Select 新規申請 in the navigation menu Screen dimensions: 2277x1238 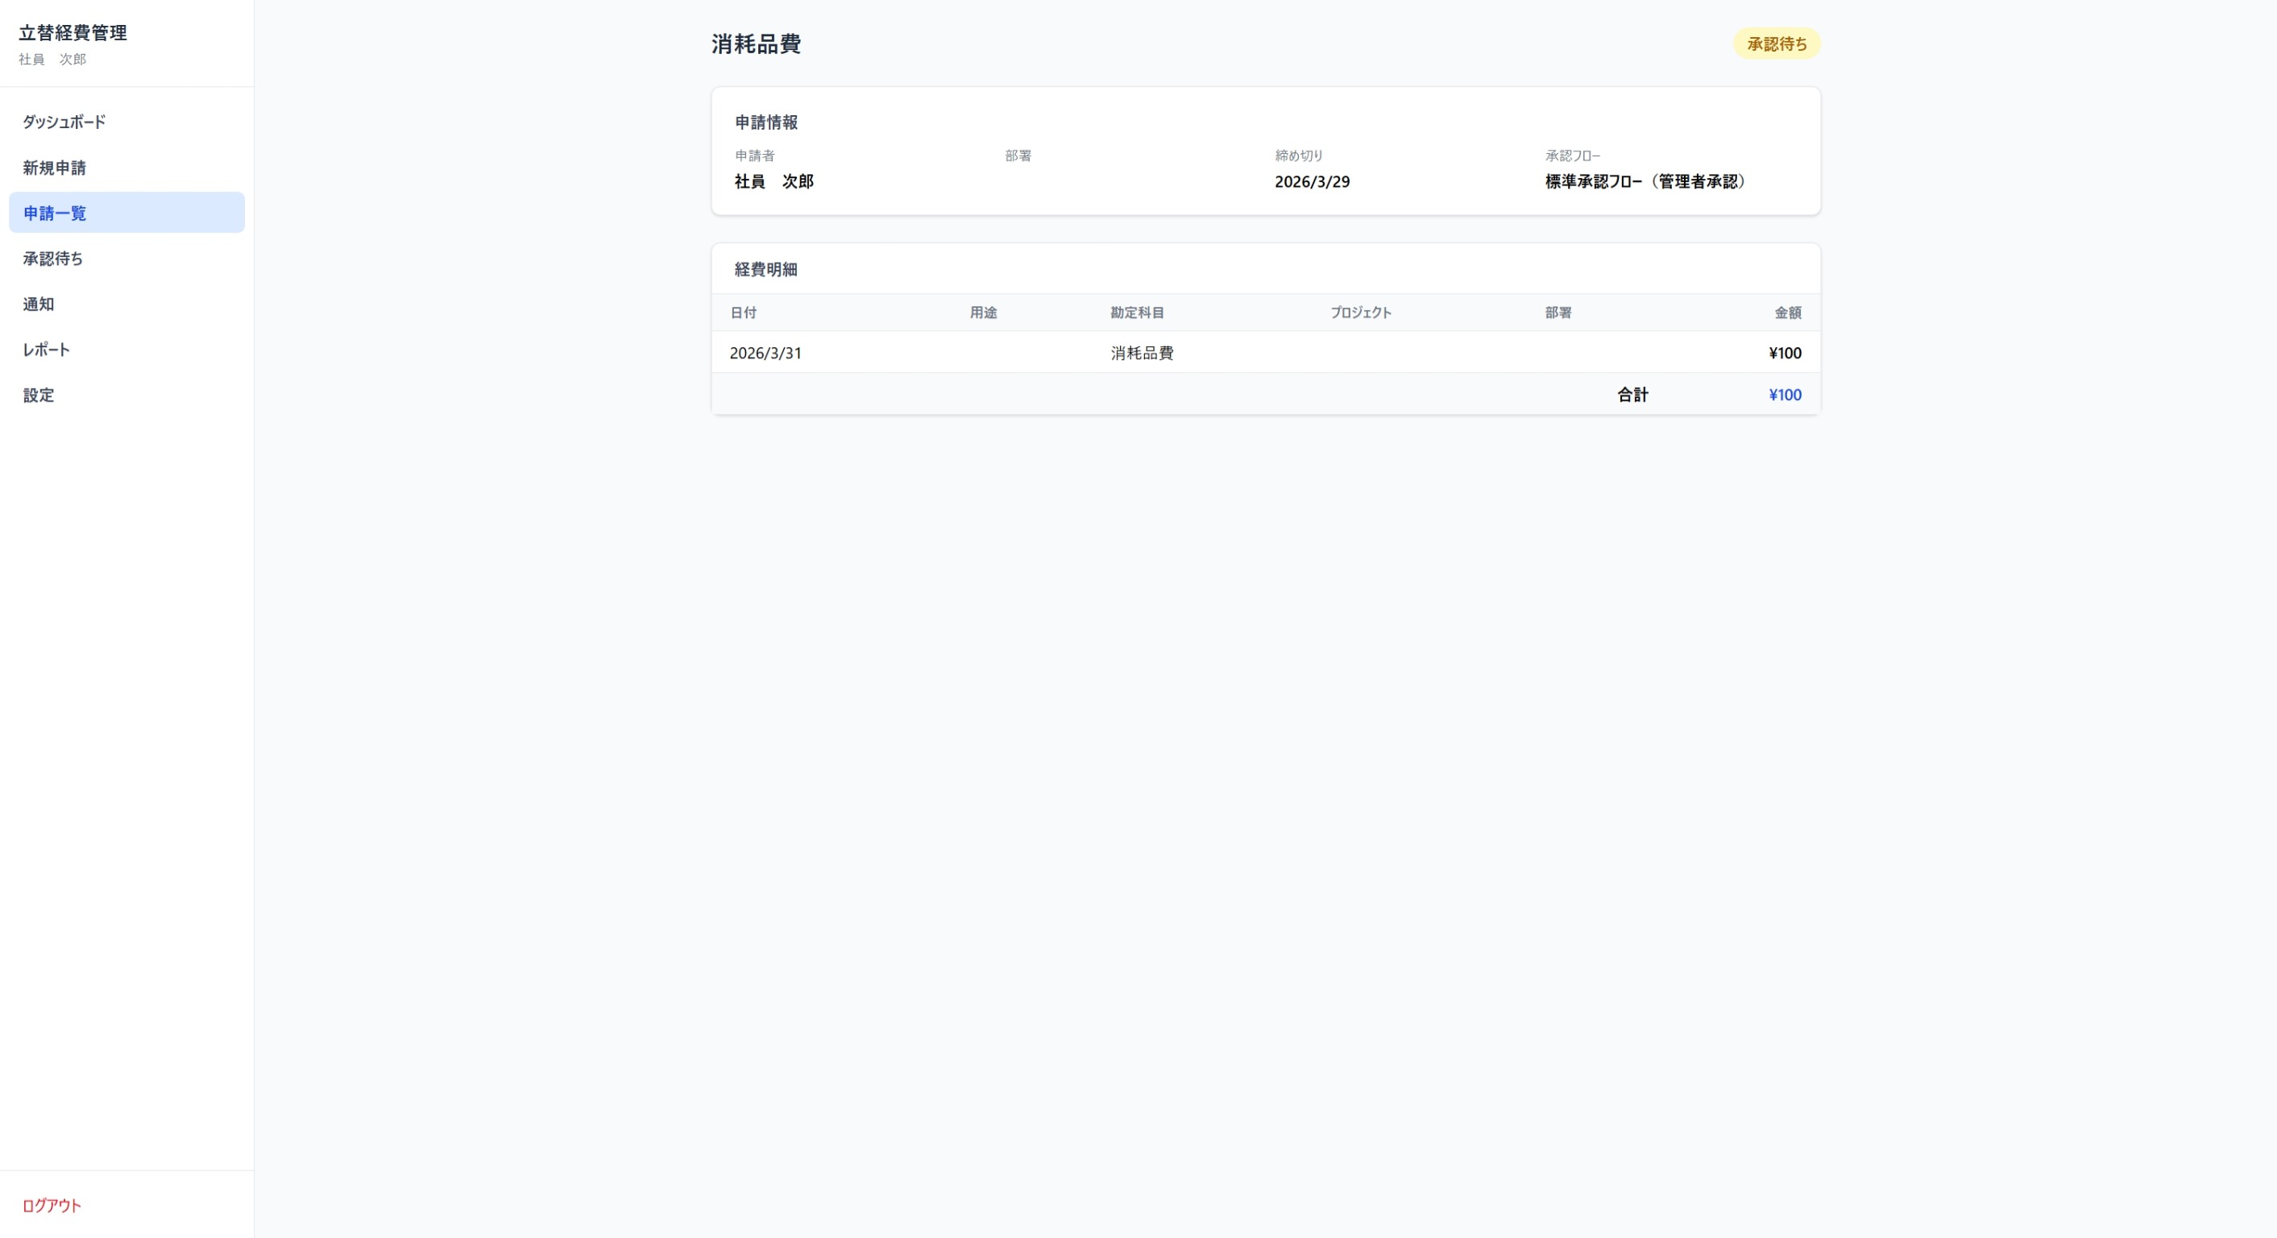54,167
